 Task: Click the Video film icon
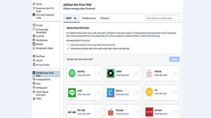point(34,98)
